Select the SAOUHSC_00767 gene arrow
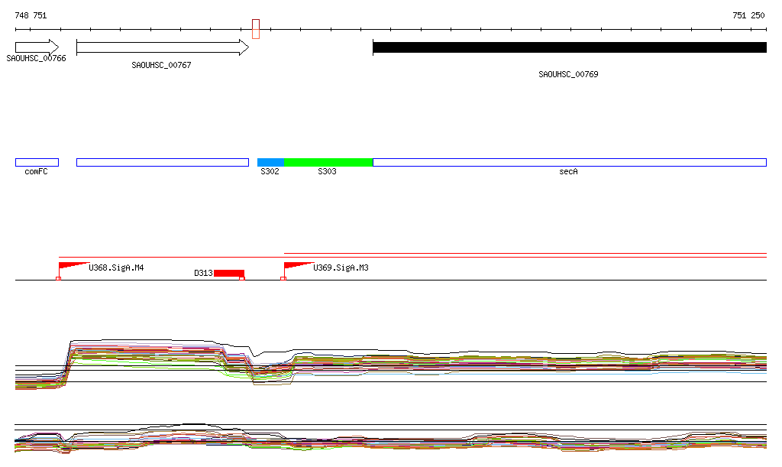The image size is (782, 467). [162, 47]
